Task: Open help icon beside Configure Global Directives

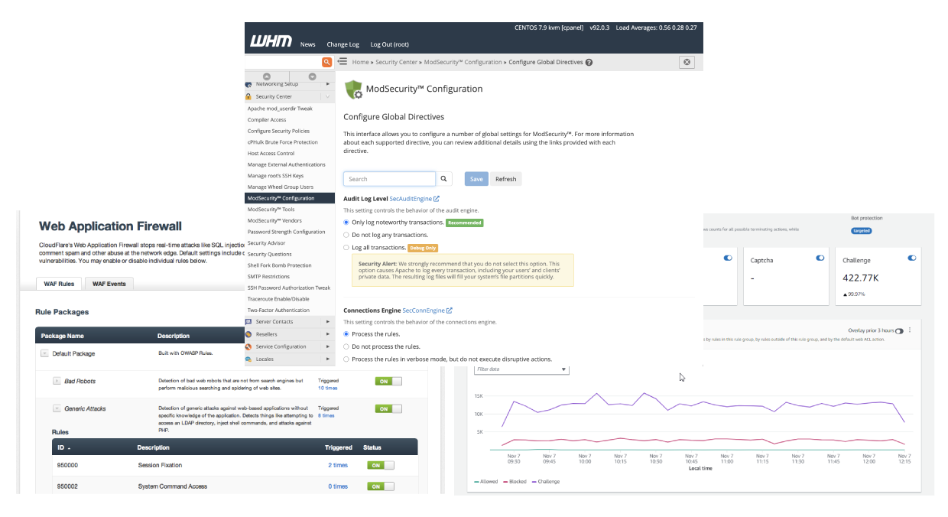Action: [x=589, y=63]
